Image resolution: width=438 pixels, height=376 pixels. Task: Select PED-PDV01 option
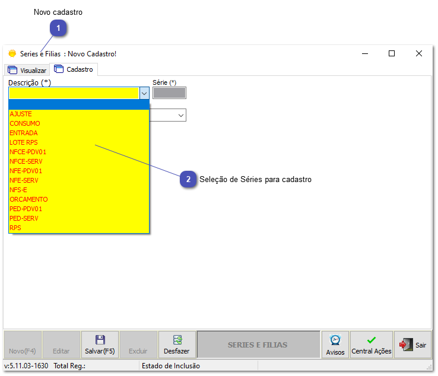point(79,209)
